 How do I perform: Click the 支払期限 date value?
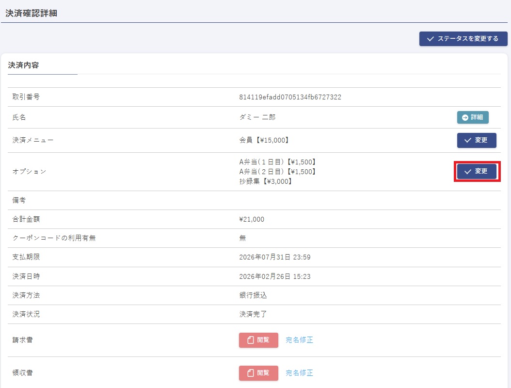coord(274,257)
